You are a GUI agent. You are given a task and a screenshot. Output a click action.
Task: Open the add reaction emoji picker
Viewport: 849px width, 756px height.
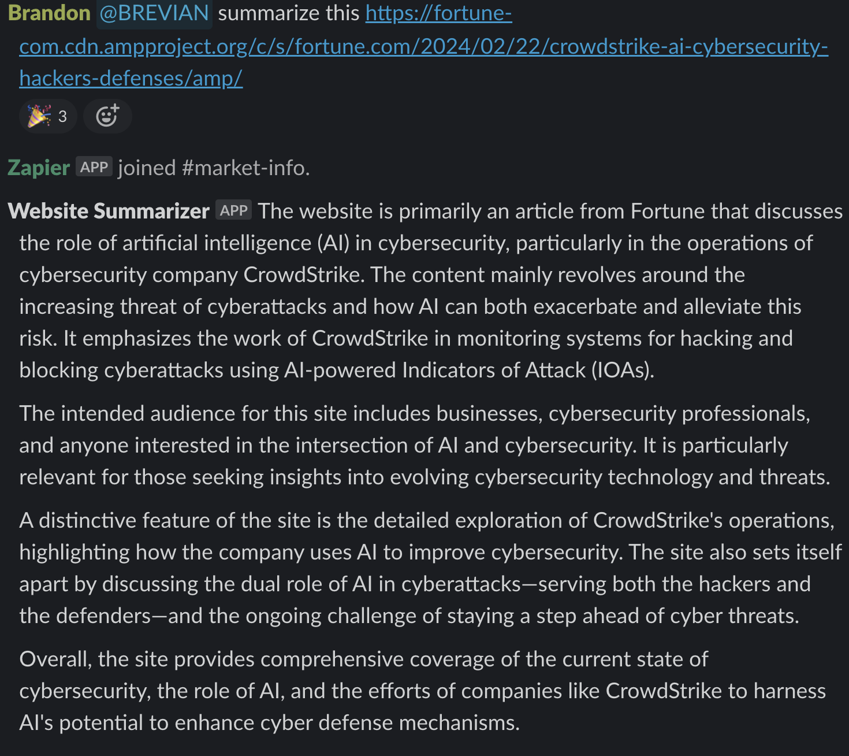point(107,116)
